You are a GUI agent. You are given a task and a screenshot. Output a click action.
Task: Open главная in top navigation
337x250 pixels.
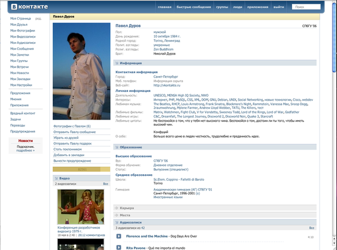[165, 7]
